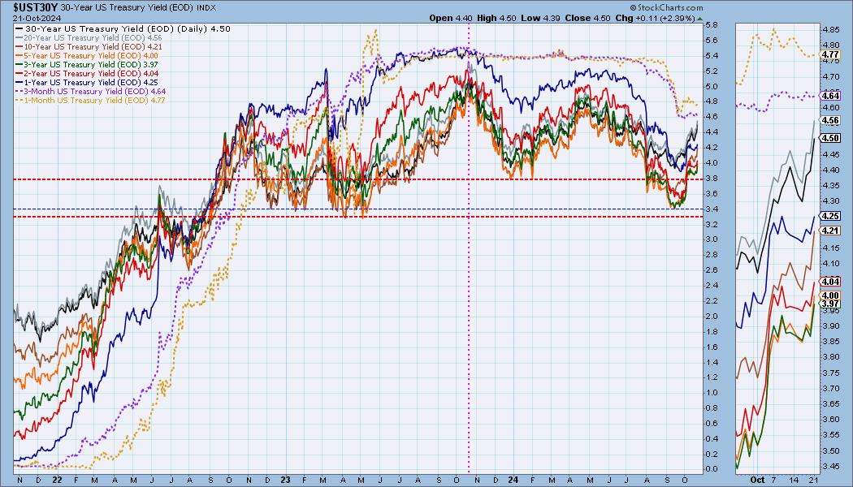Click the 3.45 tick on zoom panel axis

[830, 467]
